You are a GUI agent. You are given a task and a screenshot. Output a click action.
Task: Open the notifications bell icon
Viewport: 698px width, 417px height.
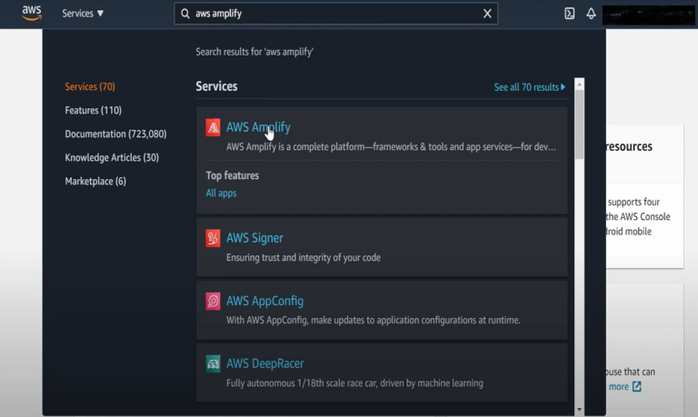[591, 14]
